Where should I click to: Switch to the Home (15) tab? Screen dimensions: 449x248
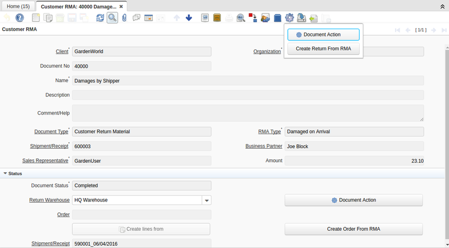[x=18, y=6]
